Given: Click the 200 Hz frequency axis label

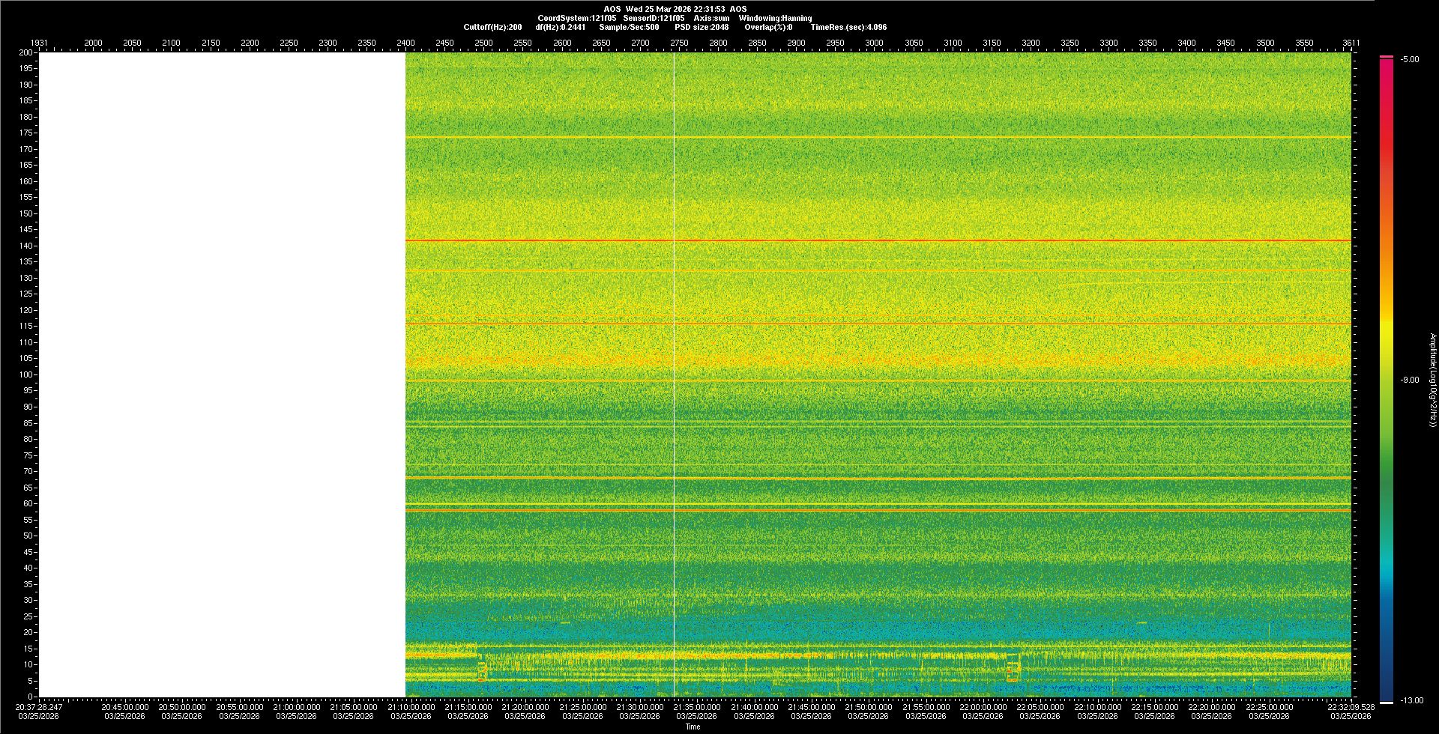Looking at the screenshot, I should [26, 52].
